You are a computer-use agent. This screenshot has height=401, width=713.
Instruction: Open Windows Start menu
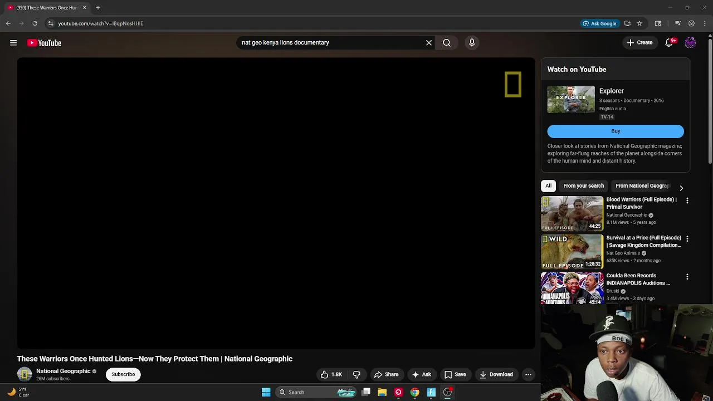[266, 392]
